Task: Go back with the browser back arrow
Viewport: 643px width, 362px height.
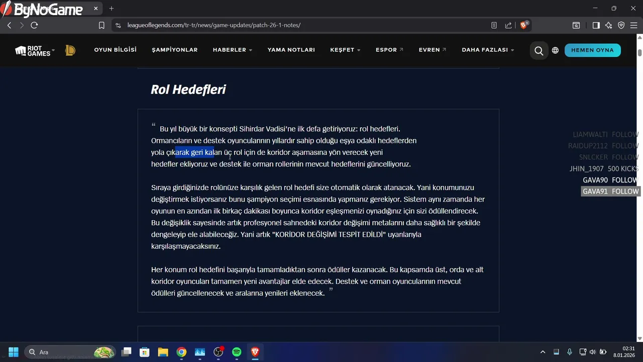Action: tap(9, 25)
